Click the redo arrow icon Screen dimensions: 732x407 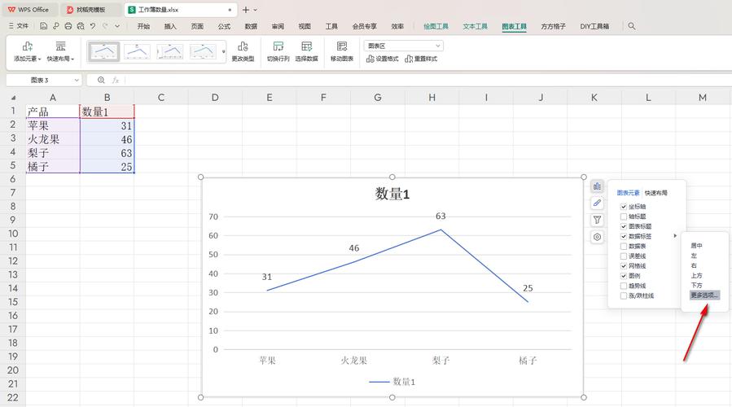(105, 26)
